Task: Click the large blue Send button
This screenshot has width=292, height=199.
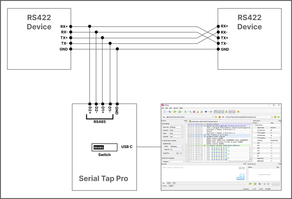Action: point(240,177)
